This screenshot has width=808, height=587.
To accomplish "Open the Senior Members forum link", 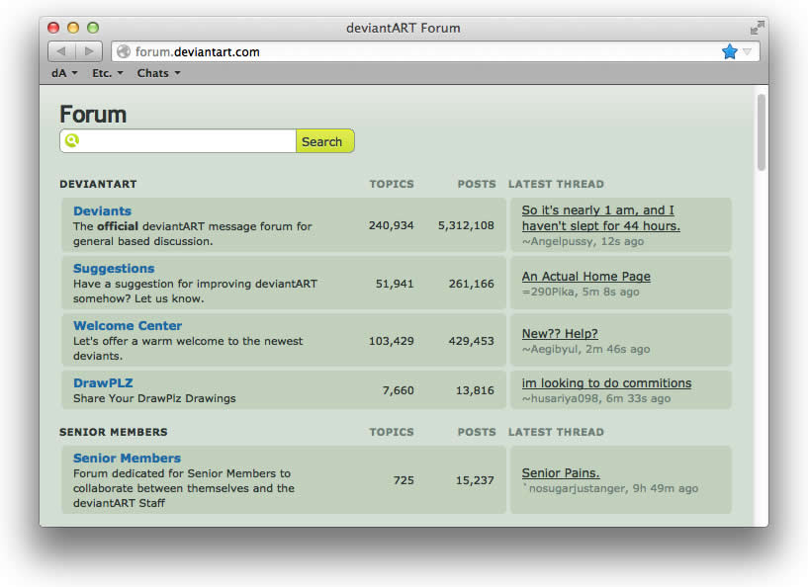I will pos(127,458).
